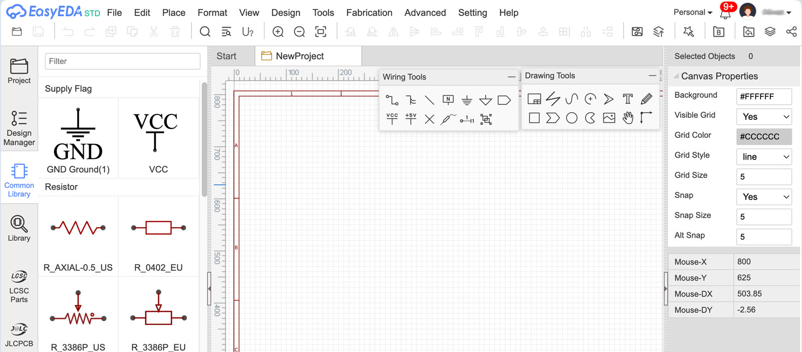The width and height of the screenshot is (802, 352).
Task: Open the Library search sidebar panel
Action: [x=19, y=229]
